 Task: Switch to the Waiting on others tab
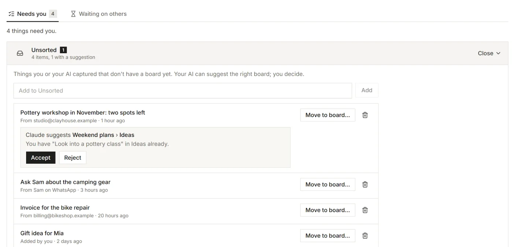[x=99, y=14]
